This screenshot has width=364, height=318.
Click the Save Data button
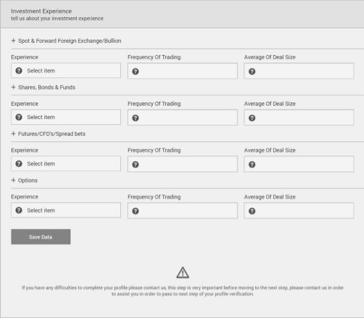[41, 237]
